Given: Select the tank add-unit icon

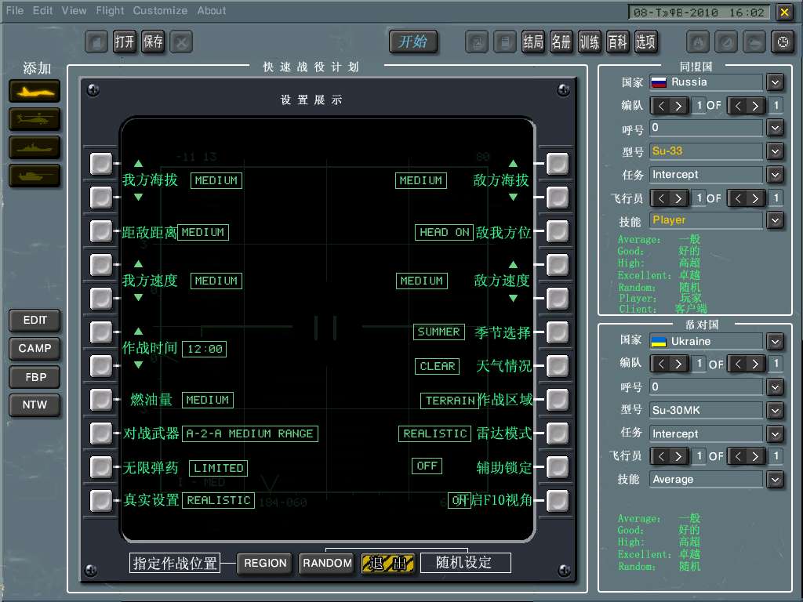Looking at the screenshot, I should pos(35,176).
